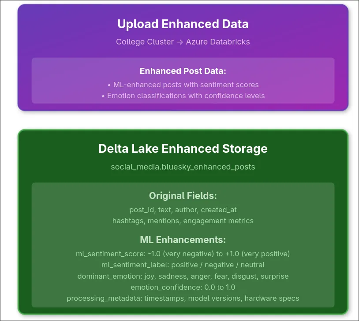Click the post_id, text, author line

183,210
